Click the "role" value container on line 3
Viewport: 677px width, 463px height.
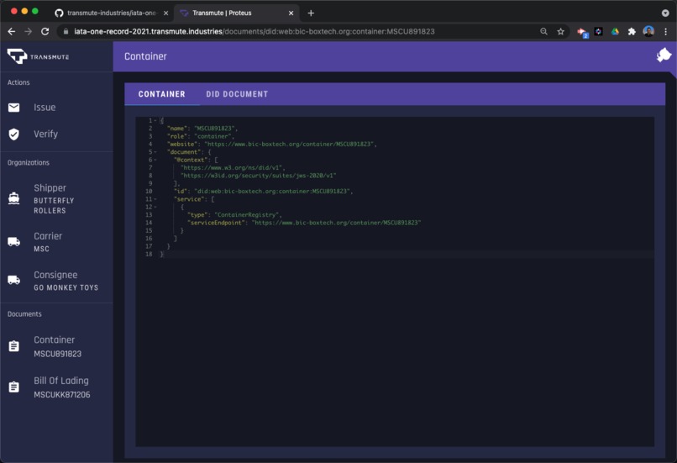point(212,136)
